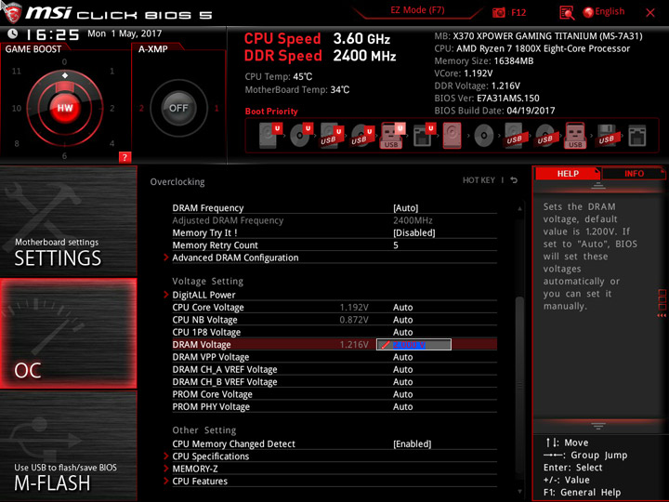The image size is (669, 502).
Task: Close the BIOS with the X button
Action: [x=650, y=13]
